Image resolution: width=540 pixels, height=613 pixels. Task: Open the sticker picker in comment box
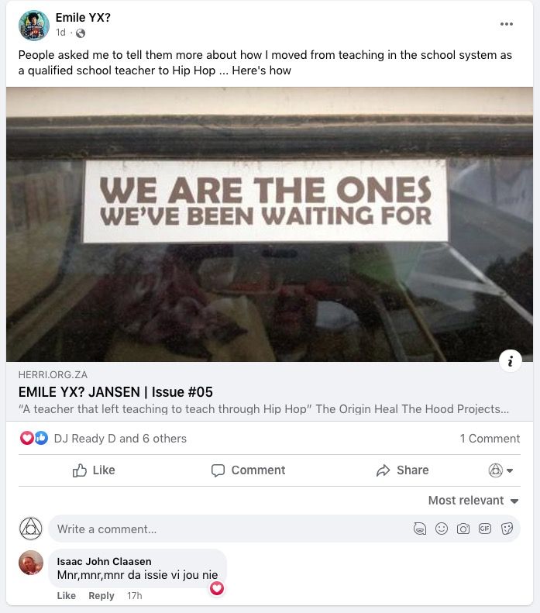[x=507, y=529]
